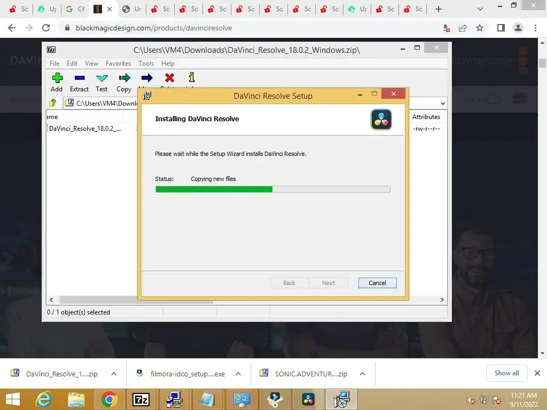The image size is (547, 410).
Task: Open Chrome tab search chevron
Action: click(480, 9)
